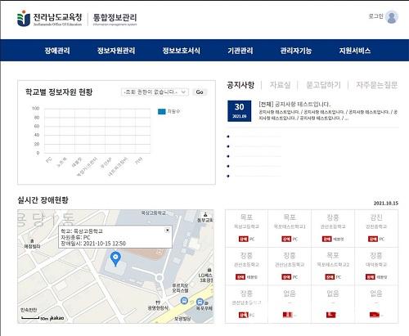This screenshot has height=336, width=409.
Task: Select the blue location pin on the map
Action: (x=115, y=258)
